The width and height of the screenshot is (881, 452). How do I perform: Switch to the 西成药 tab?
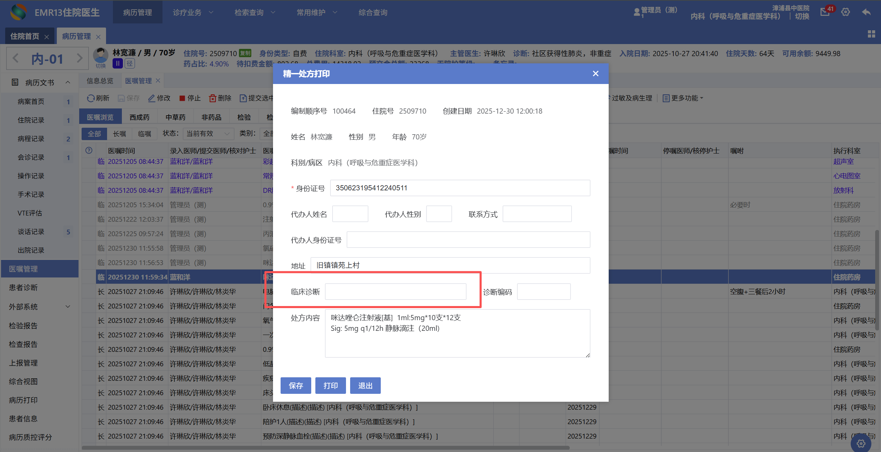pos(139,117)
